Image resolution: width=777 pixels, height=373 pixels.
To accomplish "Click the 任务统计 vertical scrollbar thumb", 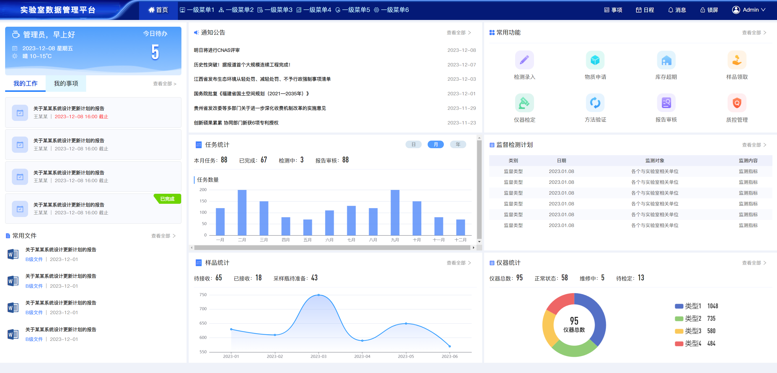I will coord(479,189).
